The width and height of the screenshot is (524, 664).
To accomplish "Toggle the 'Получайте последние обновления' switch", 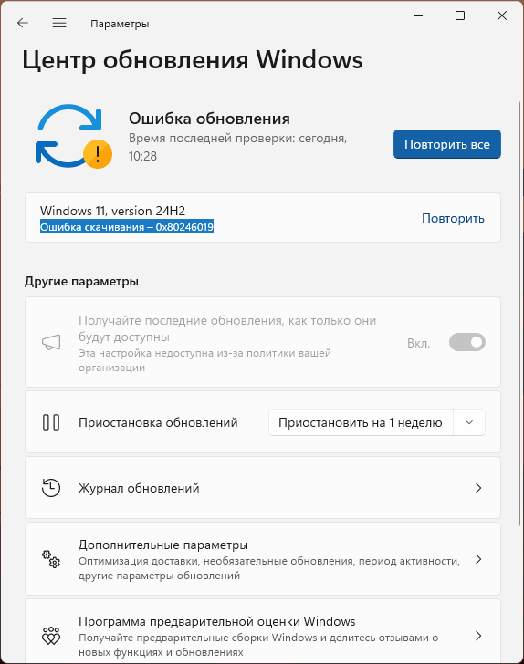I will click(x=467, y=342).
